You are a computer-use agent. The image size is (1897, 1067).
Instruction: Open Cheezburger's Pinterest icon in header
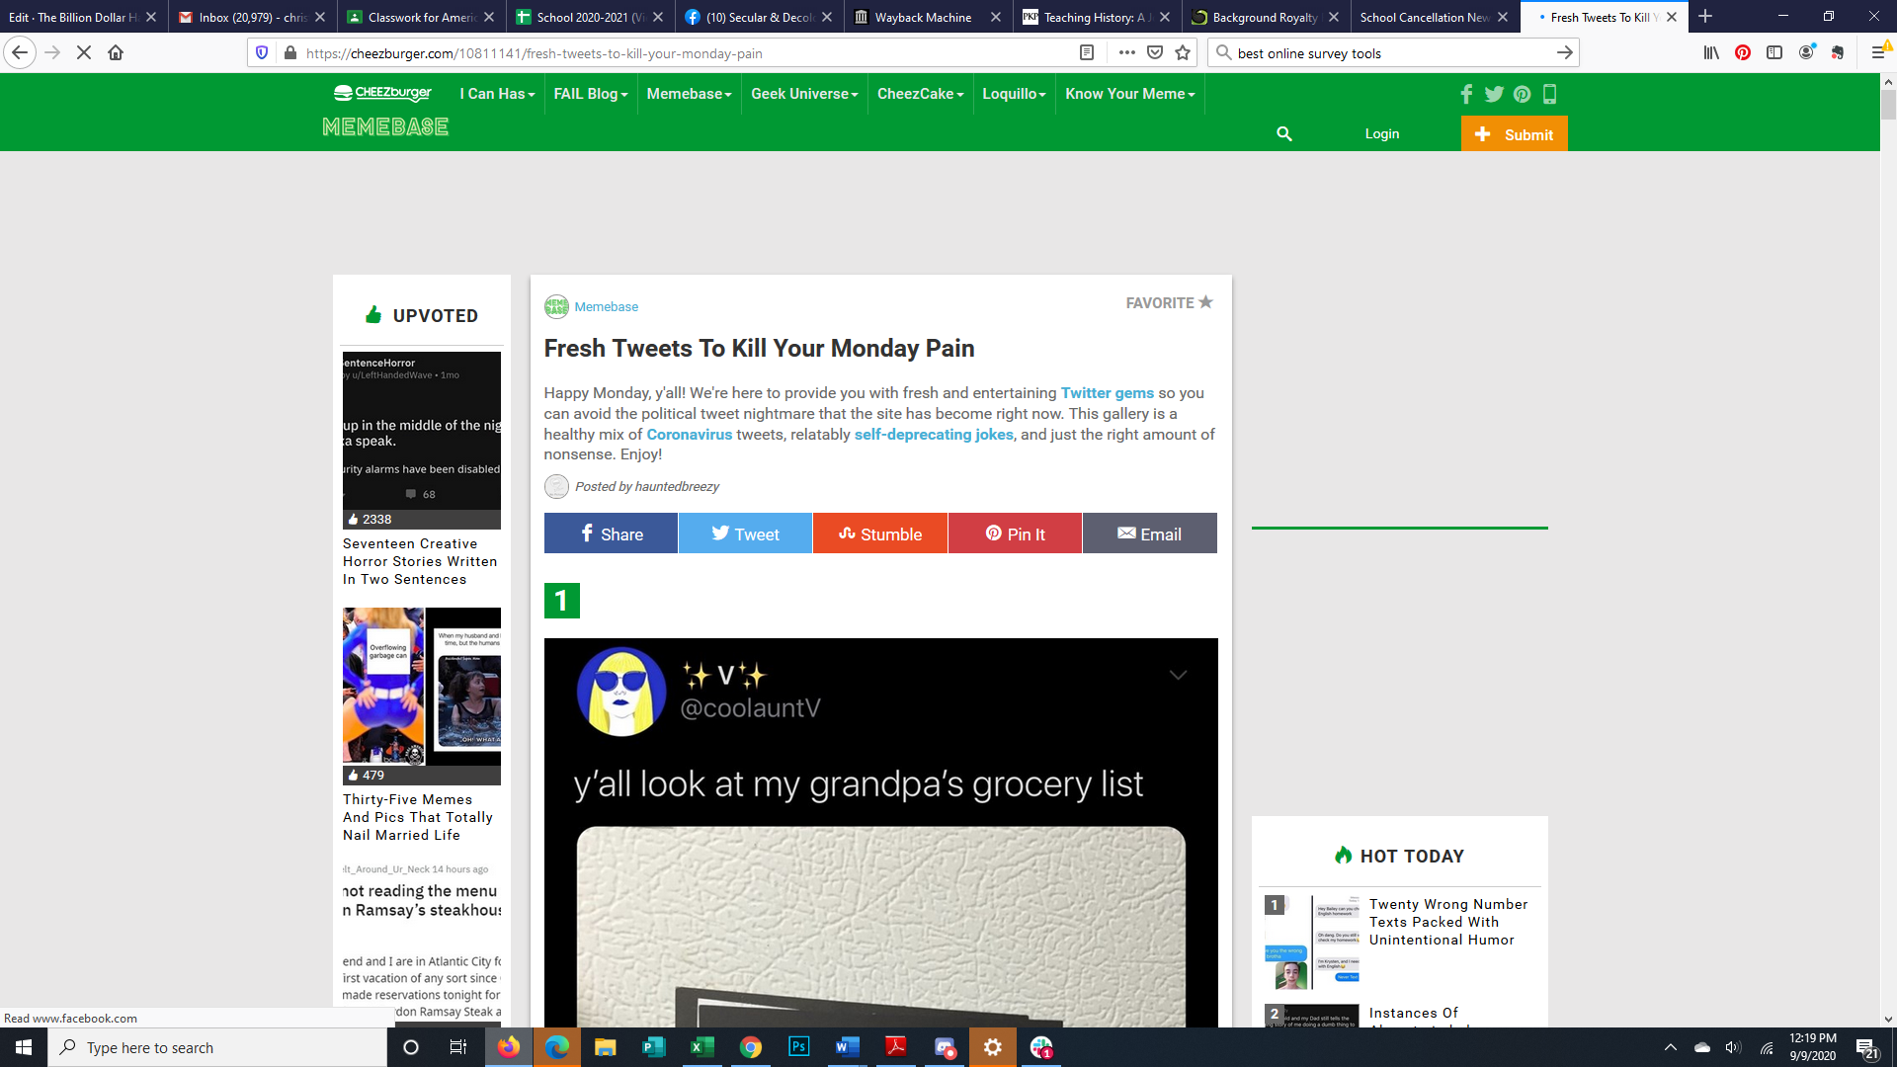point(1522,94)
